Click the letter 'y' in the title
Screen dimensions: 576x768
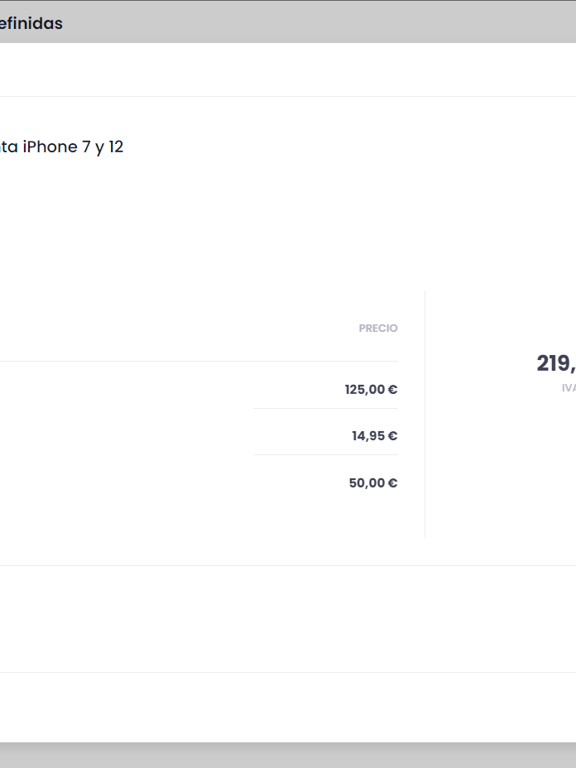99,149
